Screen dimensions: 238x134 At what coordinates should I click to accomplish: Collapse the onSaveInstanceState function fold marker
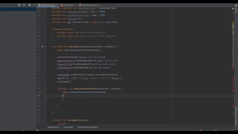tap(46, 89)
